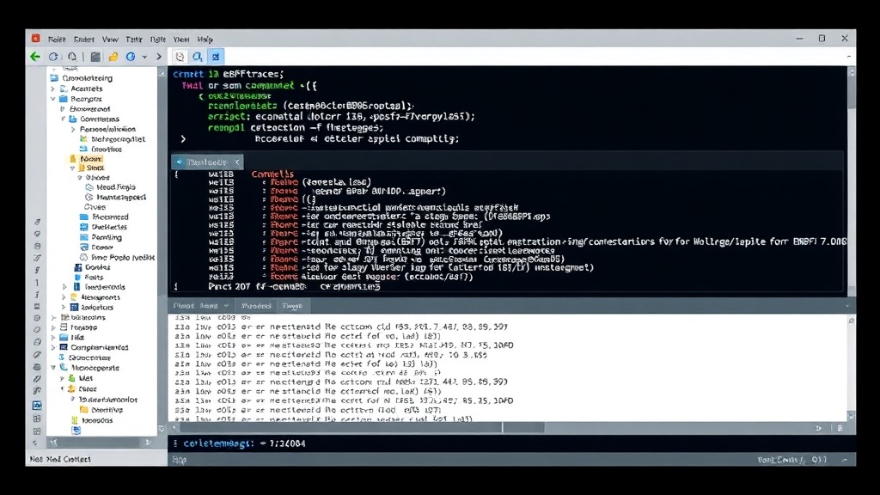Open the menu right of View
This screenshot has width=880, height=495.
tap(134, 40)
